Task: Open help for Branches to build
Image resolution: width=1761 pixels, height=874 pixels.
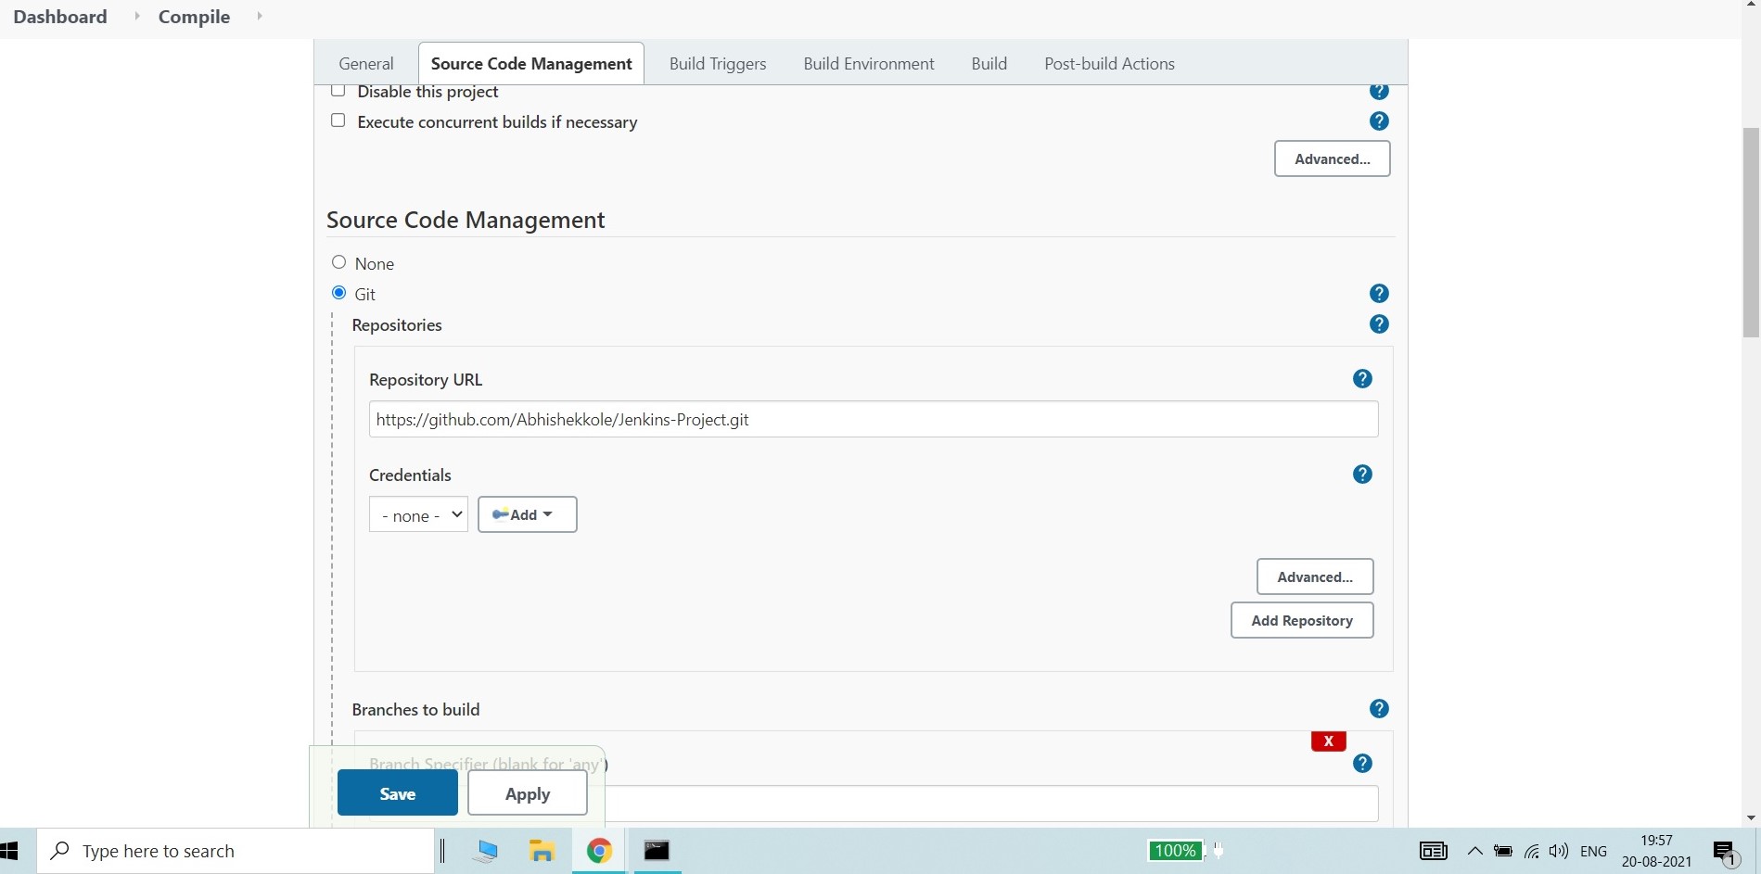Action: click(1379, 708)
